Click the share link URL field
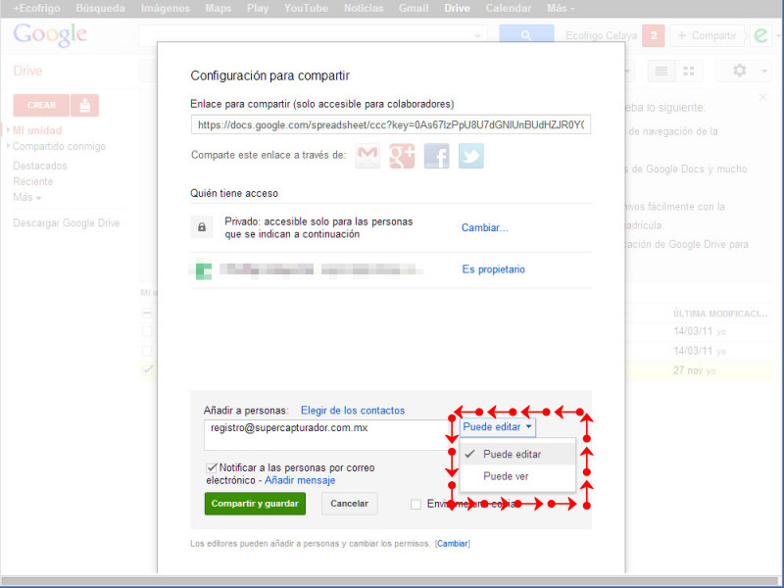Image resolution: width=784 pixels, height=588 pixels. [390, 124]
